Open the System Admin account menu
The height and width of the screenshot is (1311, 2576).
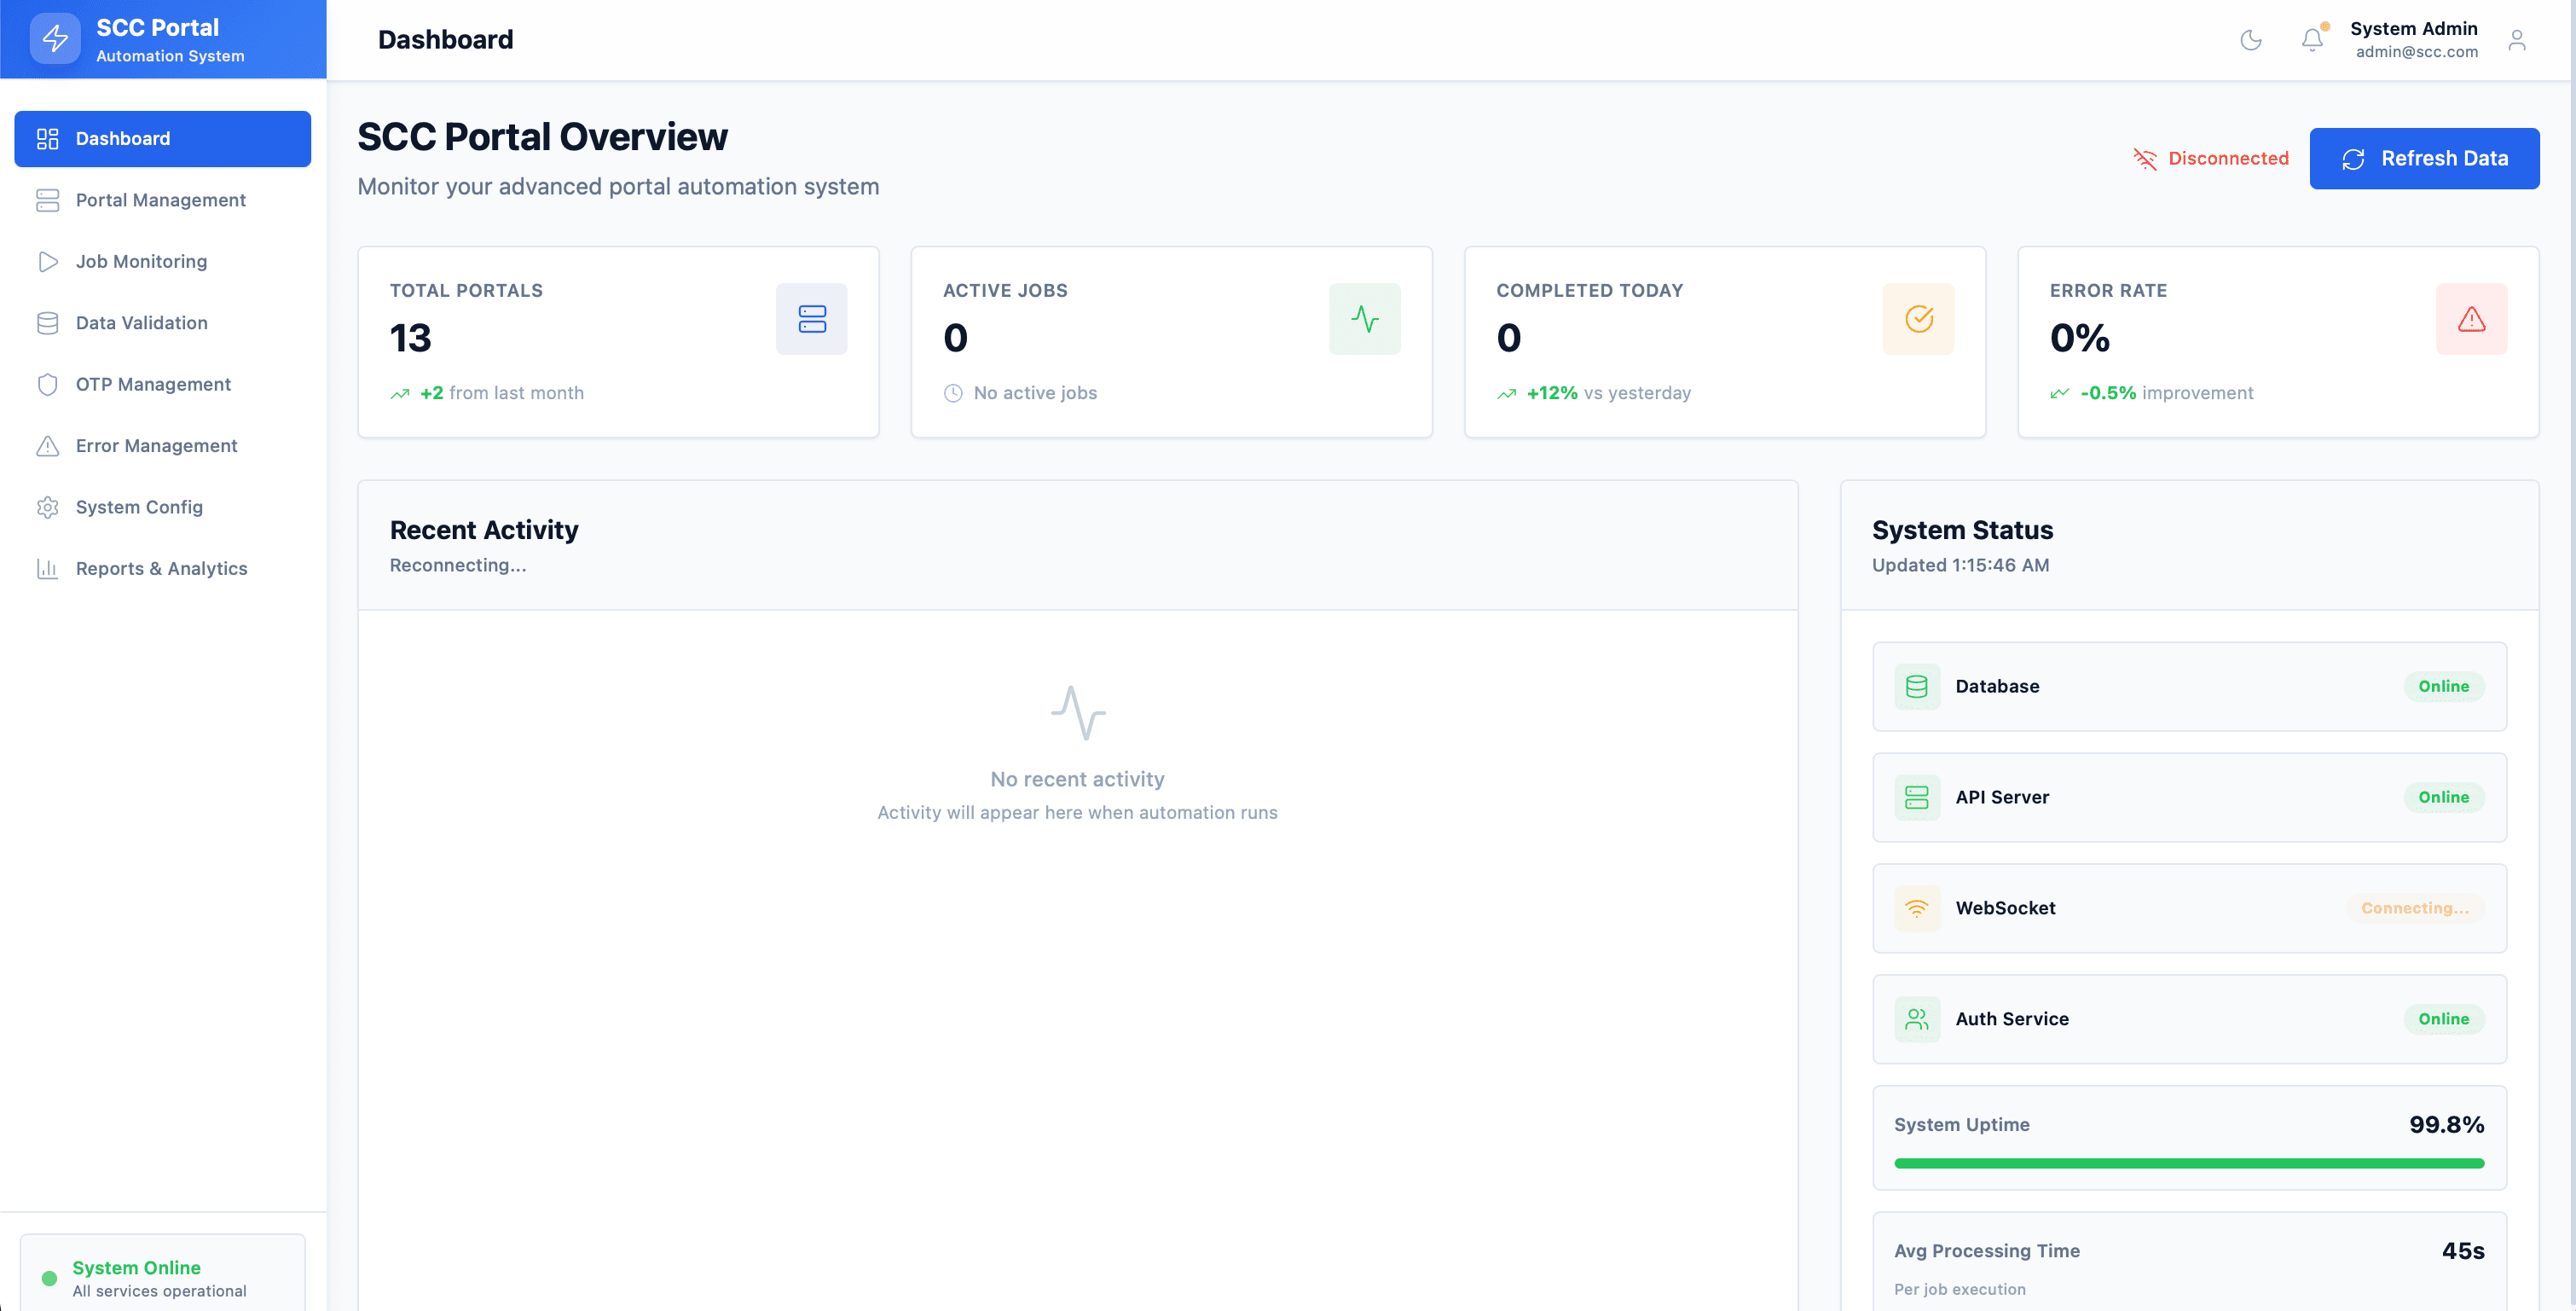point(2414,40)
